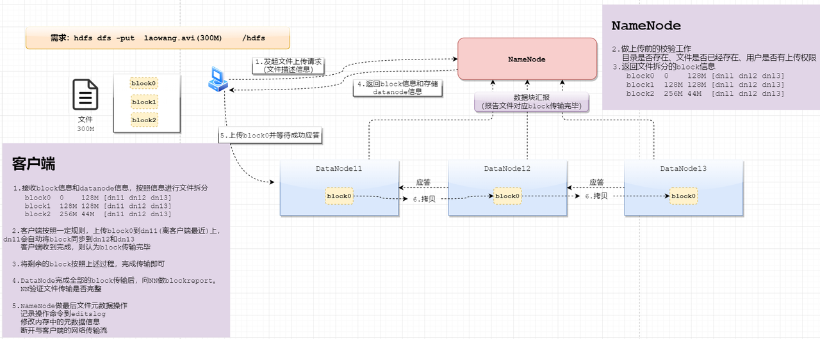The width and height of the screenshot is (820, 339).
Task: Select block0 inside DataNode13
Action: (x=684, y=196)
